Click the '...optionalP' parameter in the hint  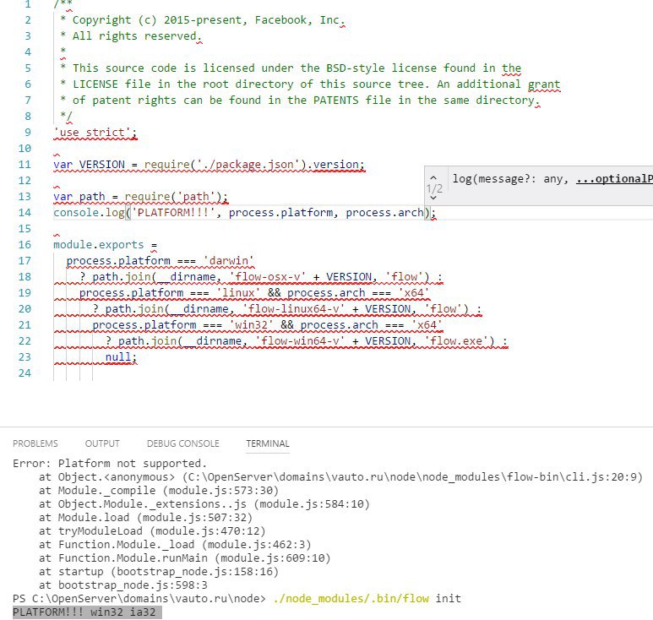[614, 179]
